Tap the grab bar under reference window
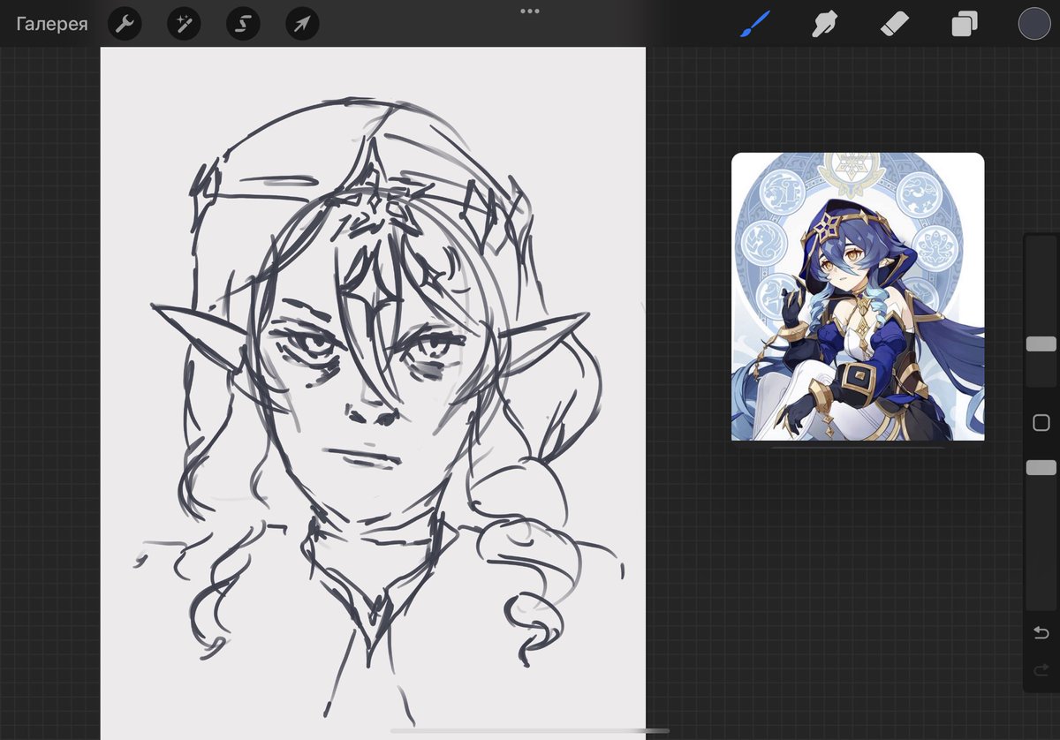Screen dimensions: 1060x740 coord(858,447)
